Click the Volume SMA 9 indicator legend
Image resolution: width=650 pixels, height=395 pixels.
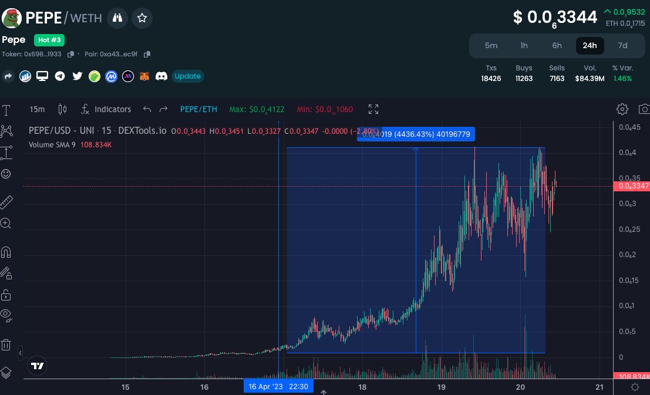click(70, 144)
